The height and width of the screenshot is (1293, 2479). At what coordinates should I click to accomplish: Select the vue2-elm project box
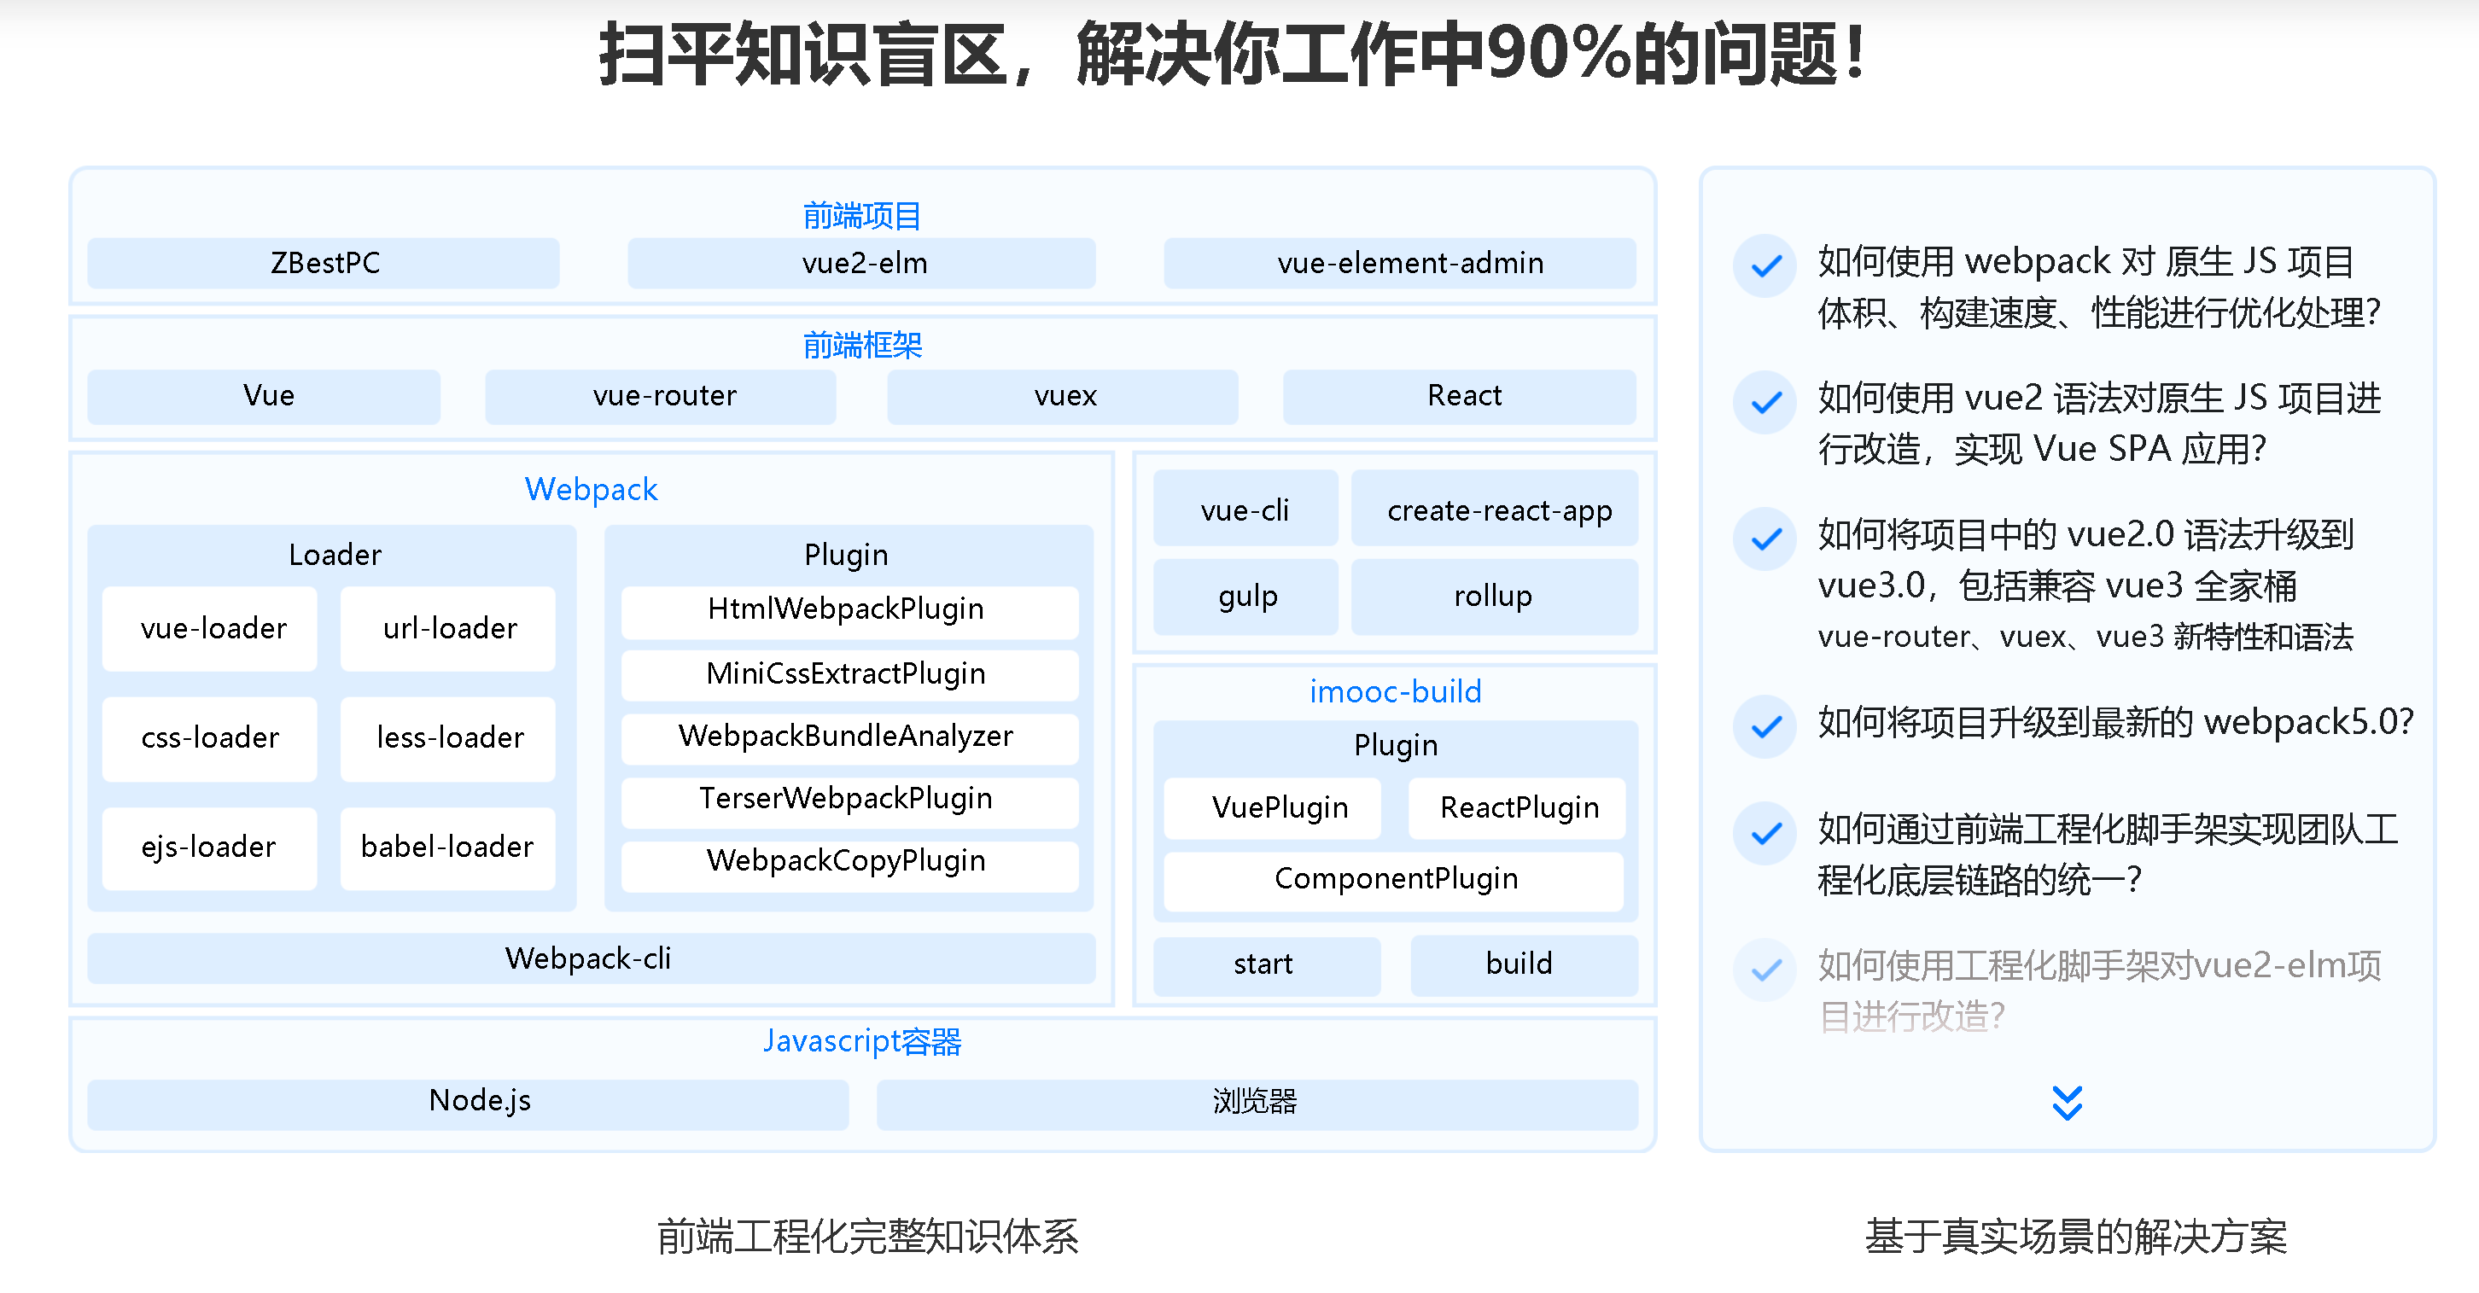[x=862, y=263]
